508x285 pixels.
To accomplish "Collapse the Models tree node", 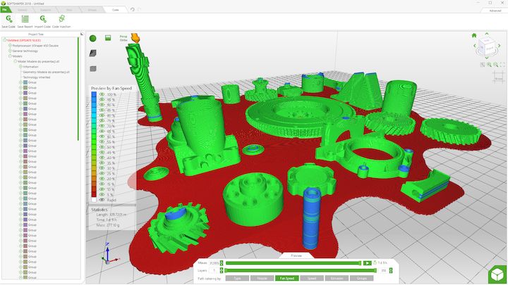I will tap(11, 56).
